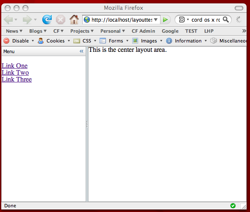Open the address bar history dropdown arrow

(x=156, y=20)
